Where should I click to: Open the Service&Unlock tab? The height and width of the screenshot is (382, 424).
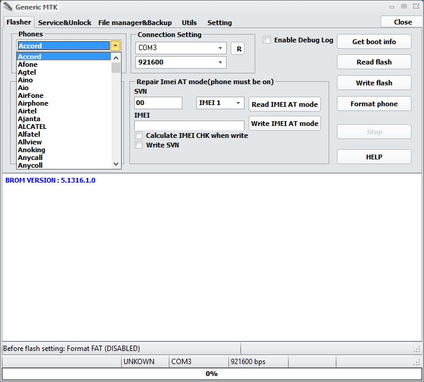(64, 23)
